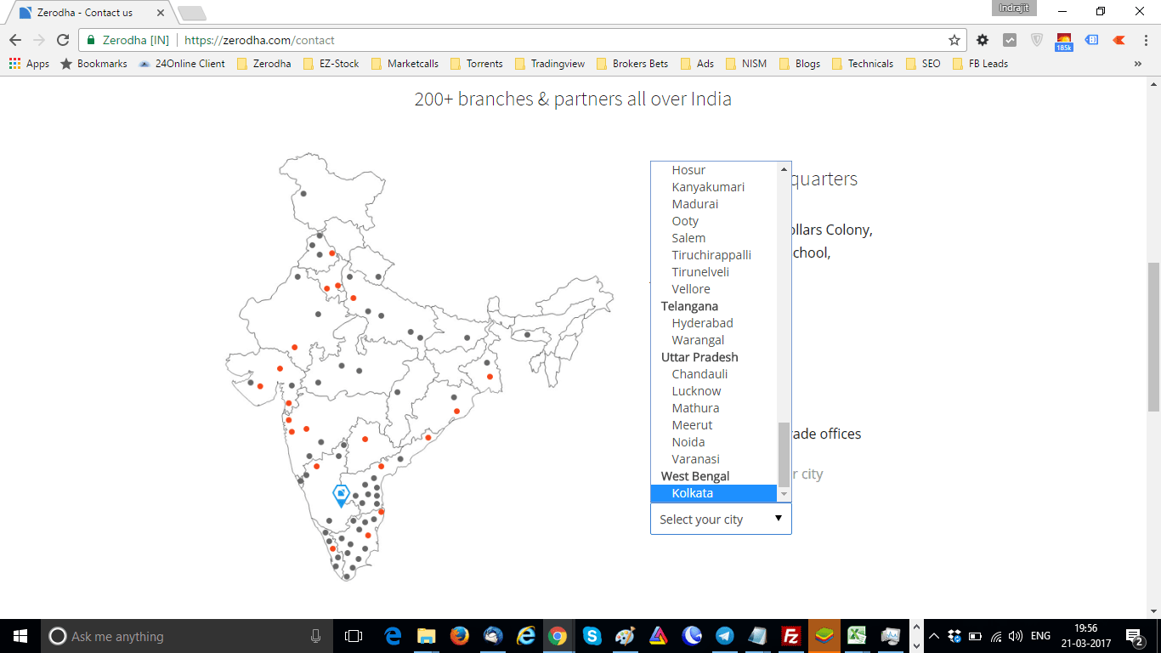
Task: Click the orange arrow extension icon
Action: tap(1119, 40)
